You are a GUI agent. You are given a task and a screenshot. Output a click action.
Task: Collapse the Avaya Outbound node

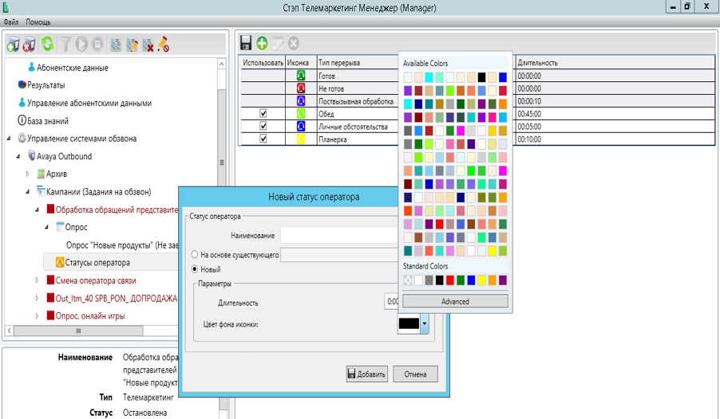tap(18, 156)
